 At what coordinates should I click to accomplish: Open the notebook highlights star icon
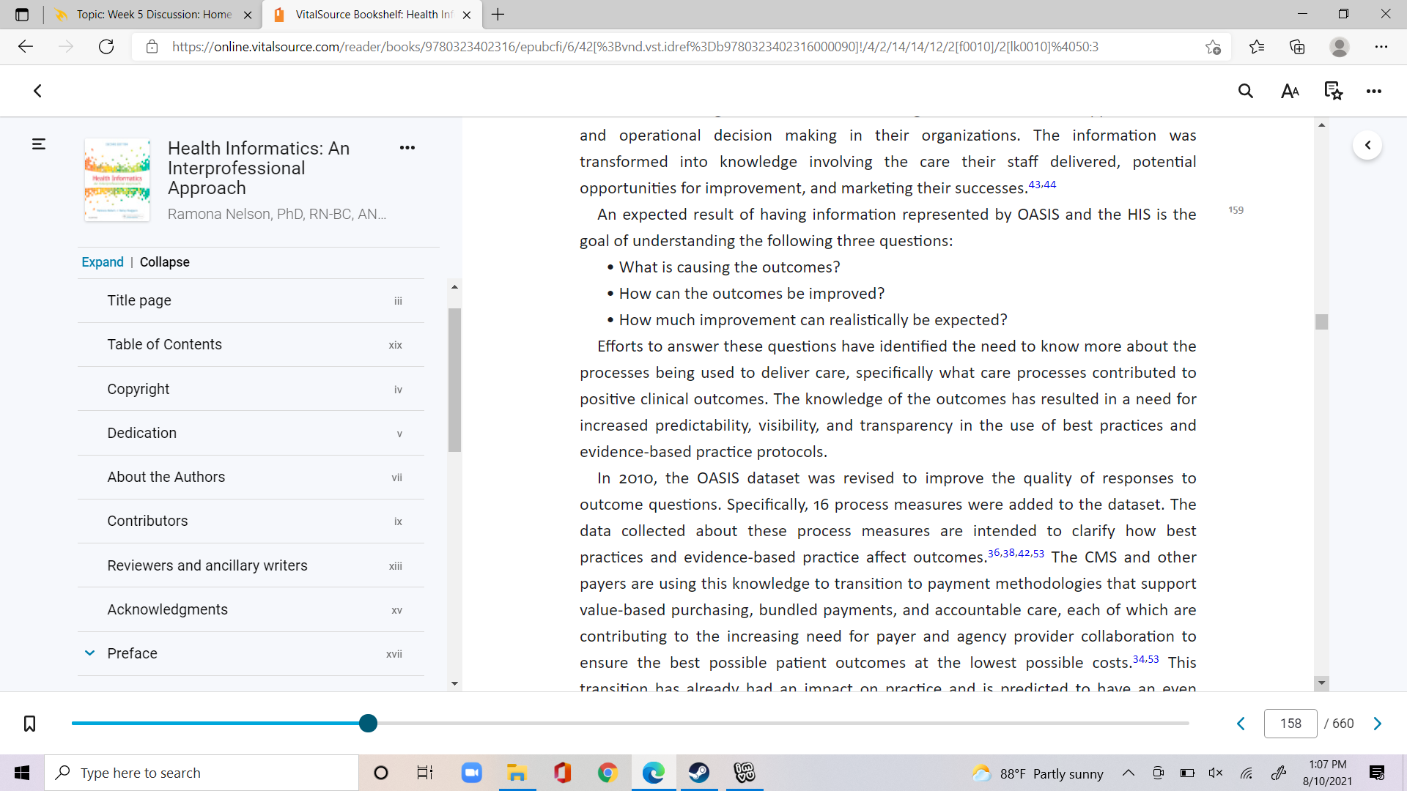(1333, 91)
